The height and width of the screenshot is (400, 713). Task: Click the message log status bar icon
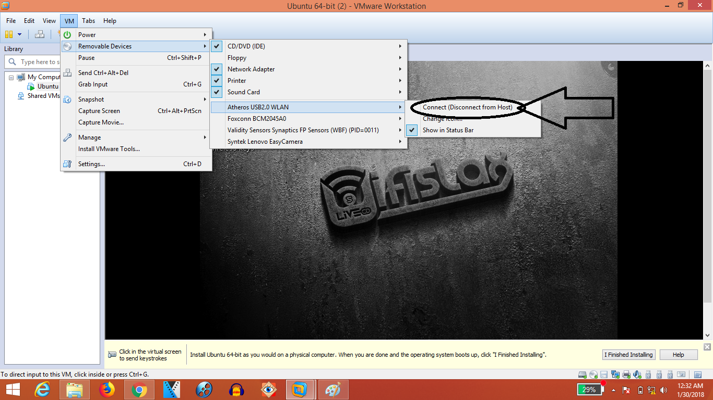[697, 374]
